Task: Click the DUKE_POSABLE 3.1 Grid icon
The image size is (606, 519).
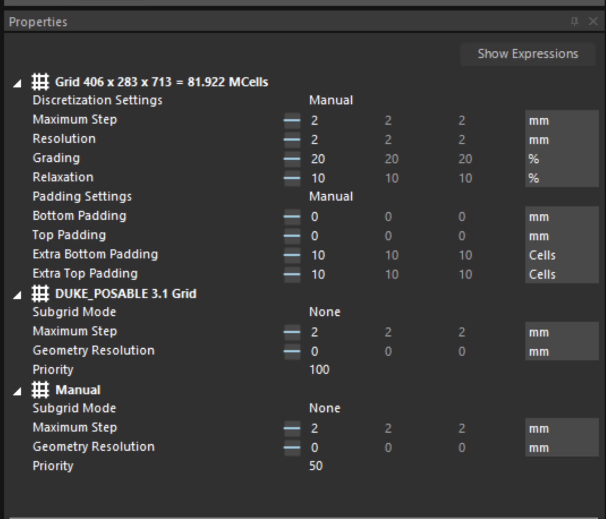Action: pyautogui.click(x=40, y=293)
